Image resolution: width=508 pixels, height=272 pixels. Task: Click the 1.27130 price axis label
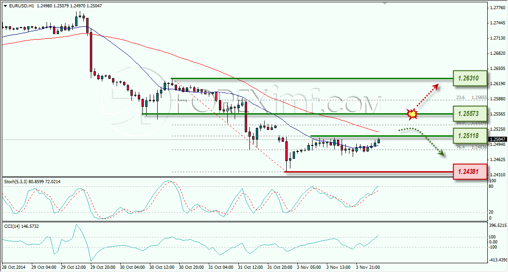coord(497,38)
